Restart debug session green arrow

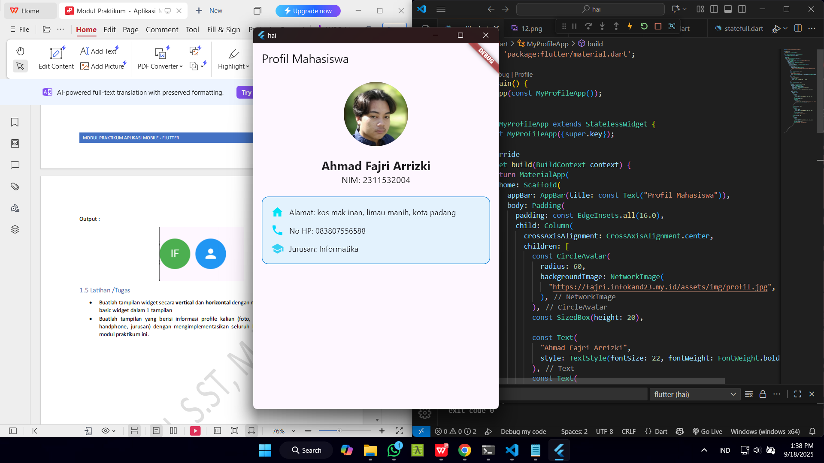644,26
